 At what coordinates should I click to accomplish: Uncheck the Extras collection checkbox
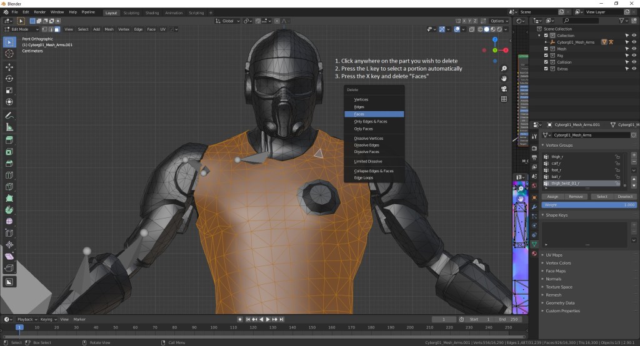(x=546, y=69)
